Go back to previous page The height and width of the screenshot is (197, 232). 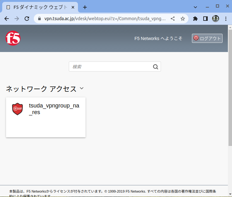(x=7, y=19)
